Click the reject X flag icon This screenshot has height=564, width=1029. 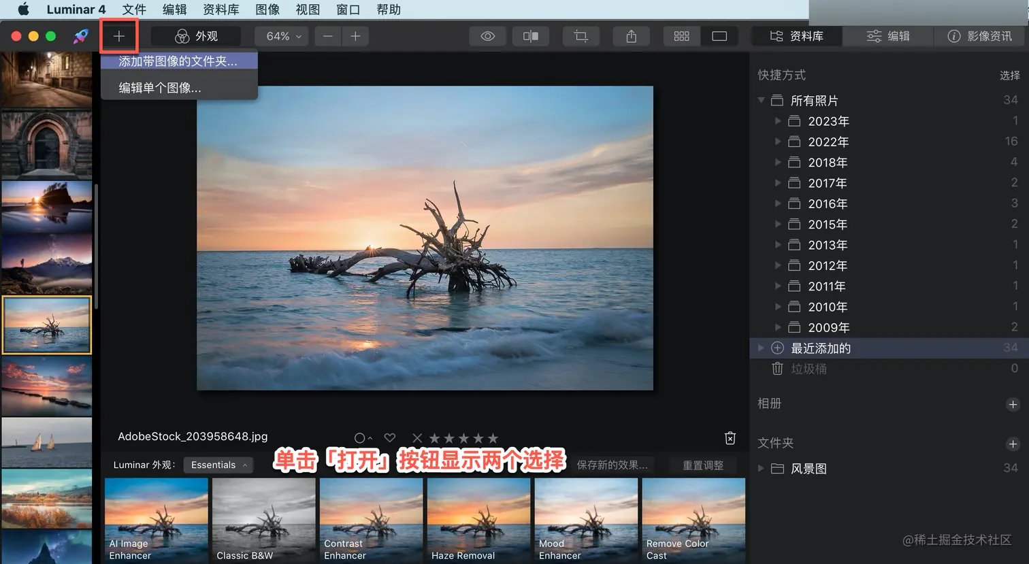417,438
